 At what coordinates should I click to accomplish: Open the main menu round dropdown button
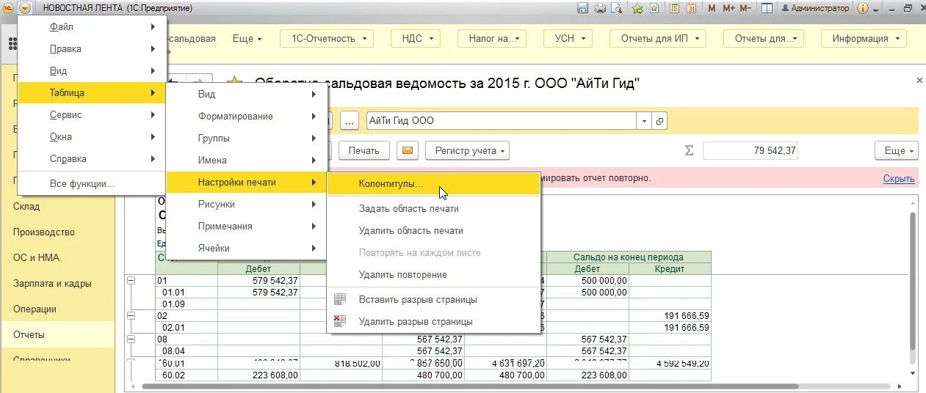(25, 8)
